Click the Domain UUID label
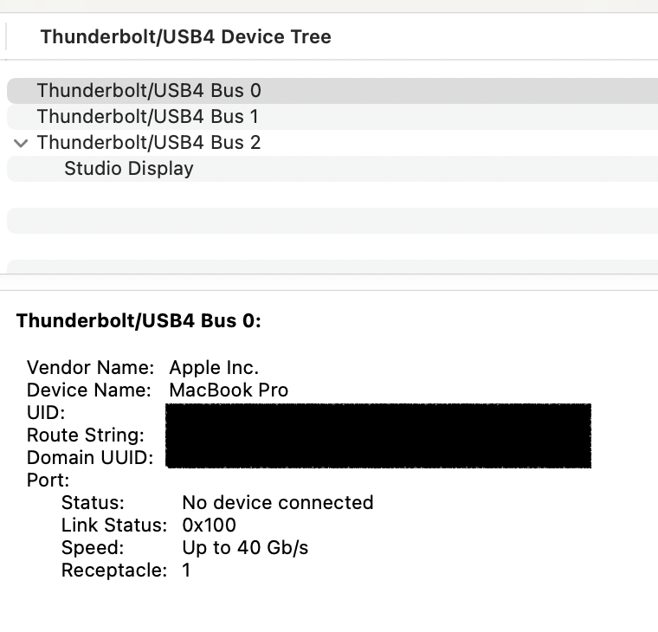This screenshot has height=632, width=658. pyautogui.click(x=90, y=458)
